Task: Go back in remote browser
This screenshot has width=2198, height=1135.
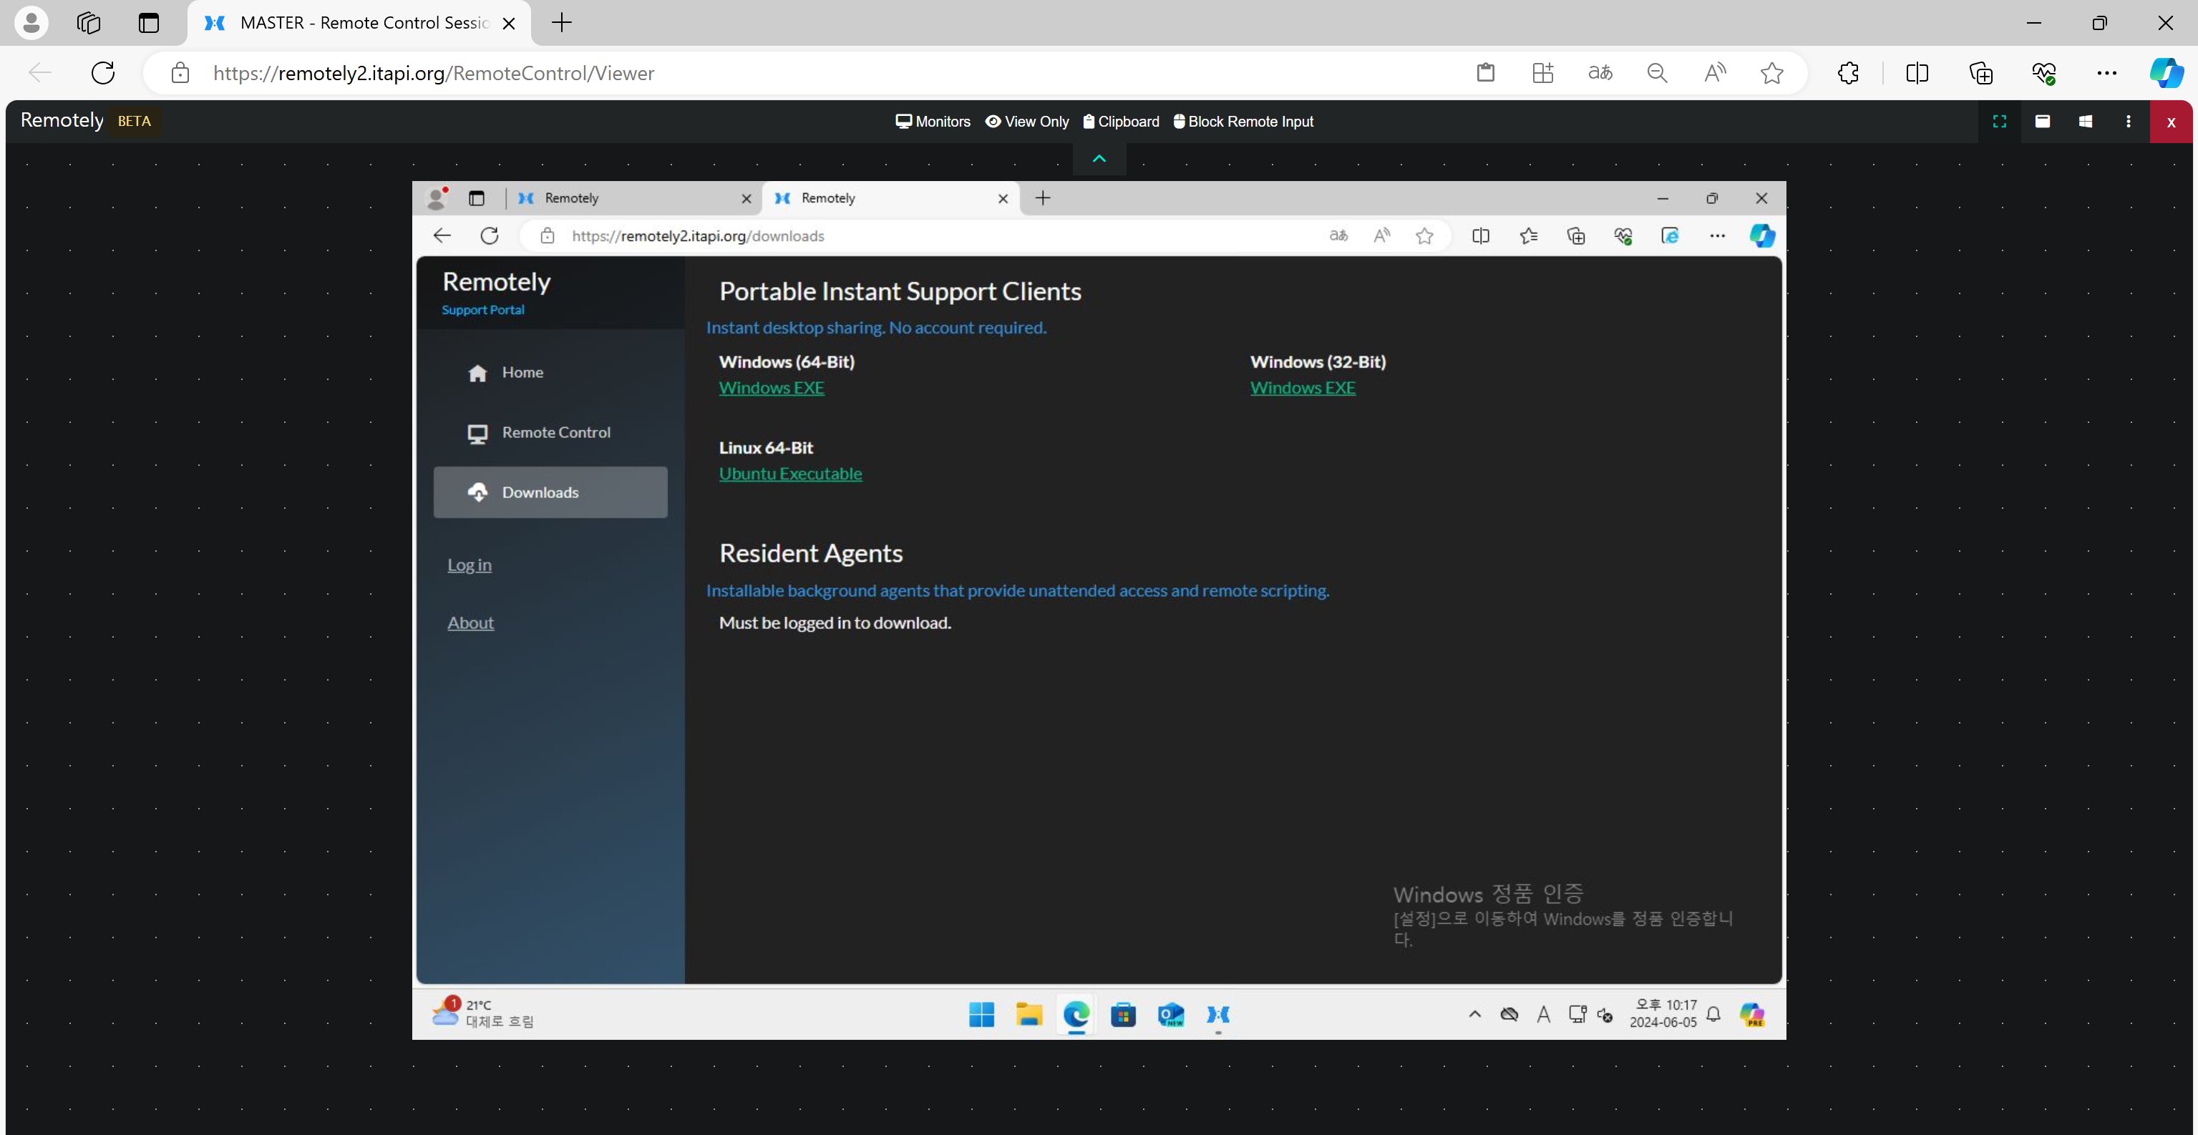Action: tap(442, 235)
